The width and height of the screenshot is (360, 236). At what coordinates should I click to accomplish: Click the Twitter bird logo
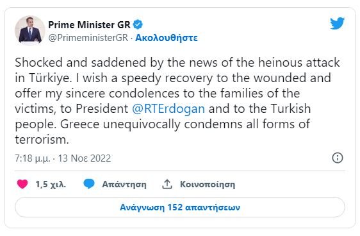tap(338, 23)
